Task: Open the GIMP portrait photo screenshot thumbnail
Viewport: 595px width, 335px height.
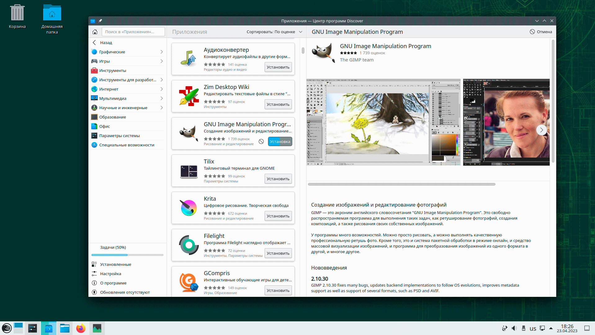Action: point(506,122)
